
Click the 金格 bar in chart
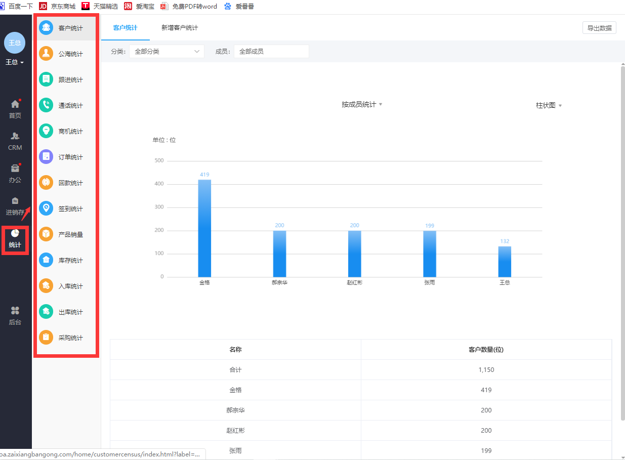(204, 228)
